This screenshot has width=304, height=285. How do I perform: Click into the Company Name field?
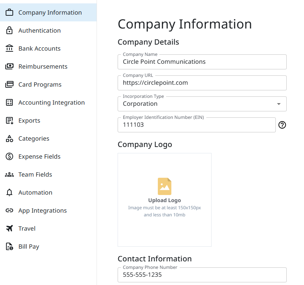(202, 62)
